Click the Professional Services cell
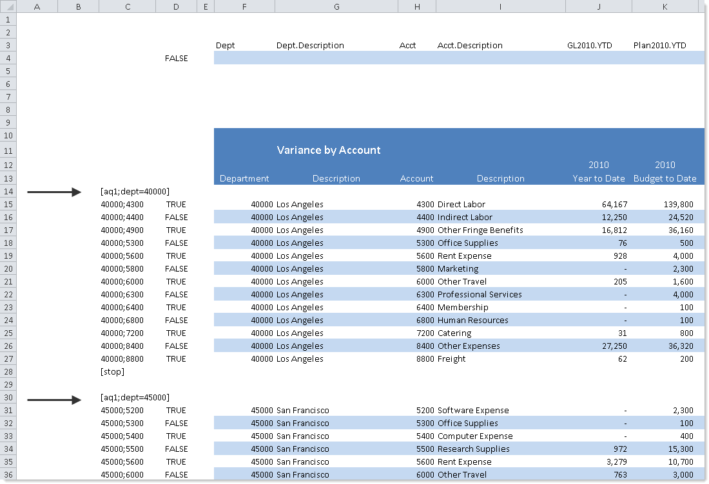Screen dimensions: 709x484 pyautogui.click(x=480, y=295)
